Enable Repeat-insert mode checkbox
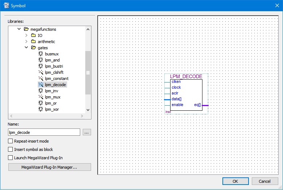The image size is (283, 190). 11,141
